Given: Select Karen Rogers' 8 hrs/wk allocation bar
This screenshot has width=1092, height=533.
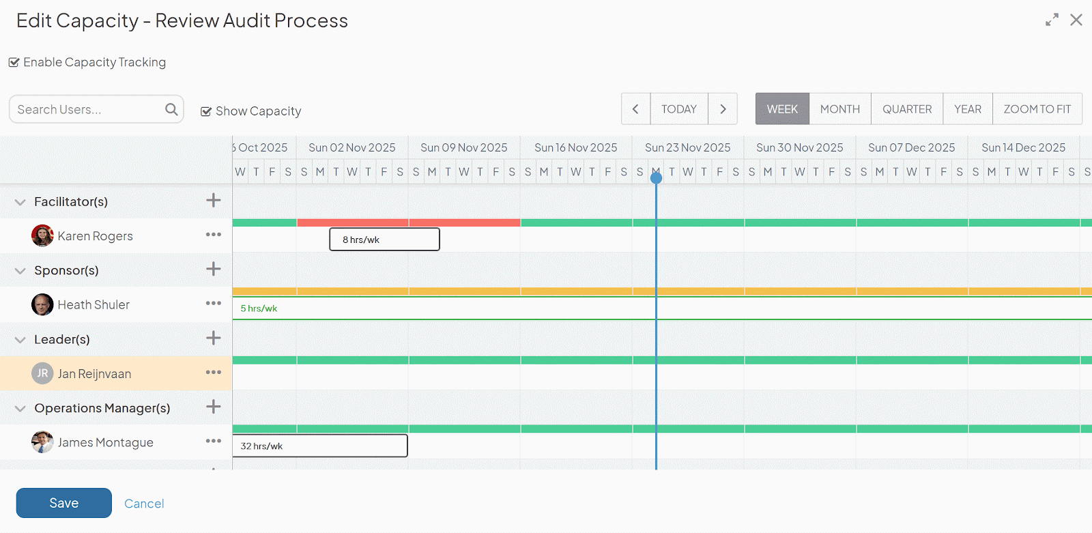Looking at the screenshot, I should click(384, 240).
